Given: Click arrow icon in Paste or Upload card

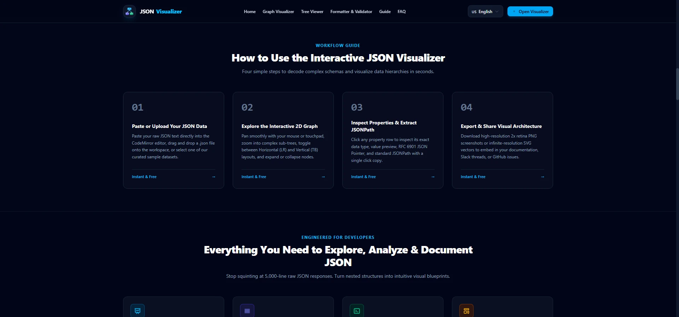Looking at the screenshot, I should pyautogui.click(x=214, y=177).
